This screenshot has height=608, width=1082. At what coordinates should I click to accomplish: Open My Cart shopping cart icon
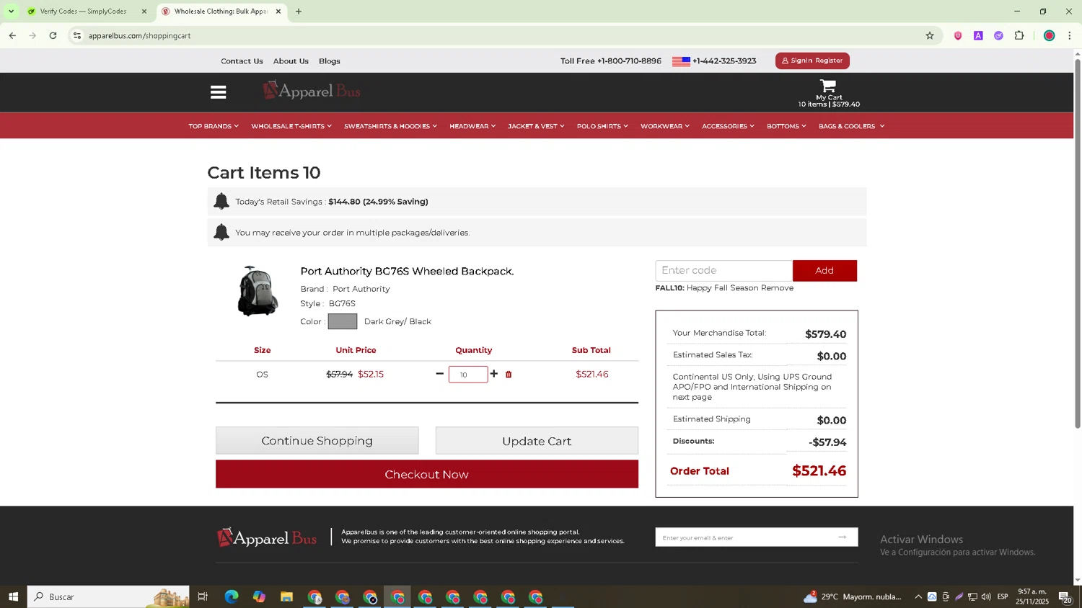[x=828, y=86]
